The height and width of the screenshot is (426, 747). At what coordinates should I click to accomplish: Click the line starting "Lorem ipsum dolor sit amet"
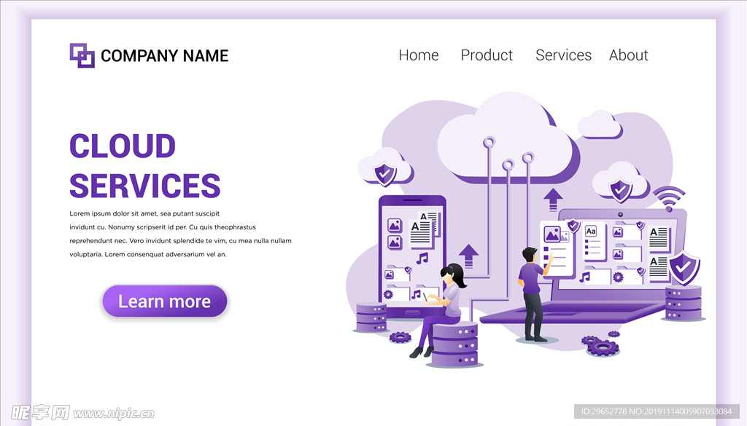pyautogui.click(x=144, y=213)
